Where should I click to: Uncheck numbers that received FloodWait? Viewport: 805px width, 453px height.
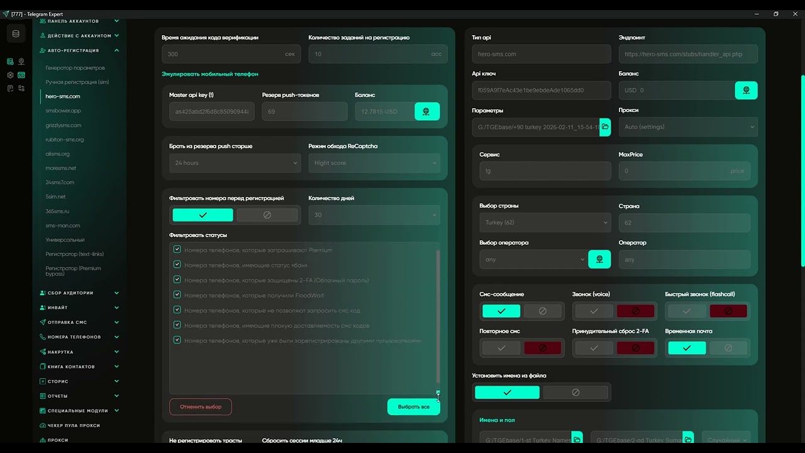(177, 295)
